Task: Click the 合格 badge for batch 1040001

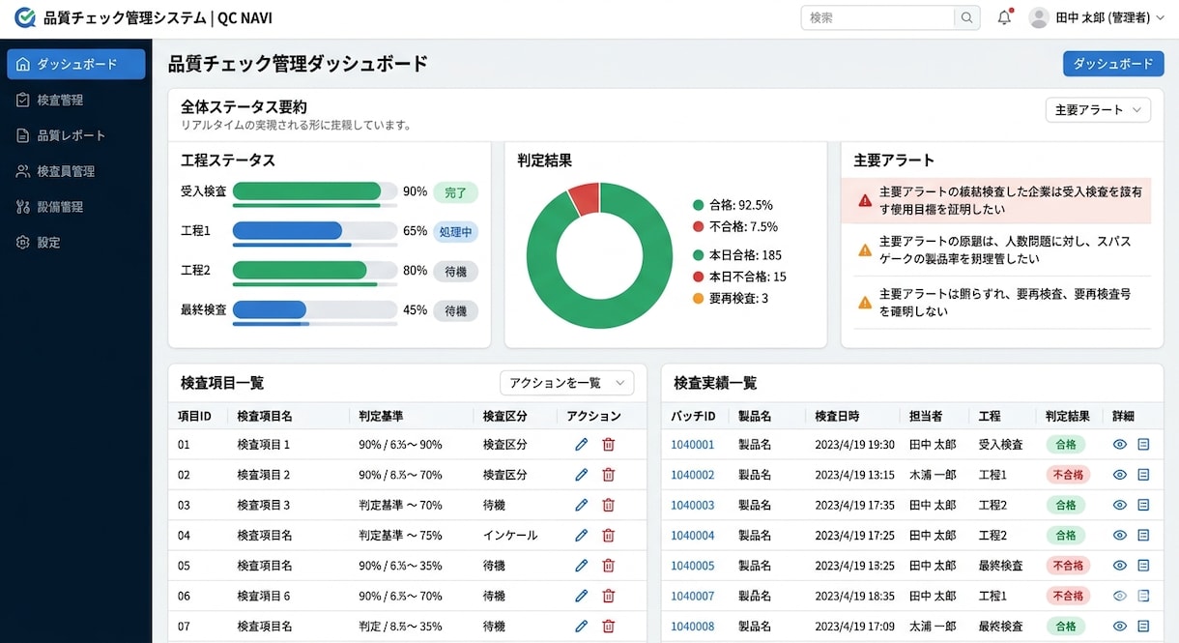Action: 1065,445
